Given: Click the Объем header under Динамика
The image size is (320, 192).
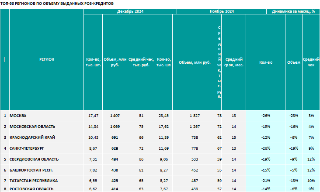Looking at the screenshot, I should (294, 62).
